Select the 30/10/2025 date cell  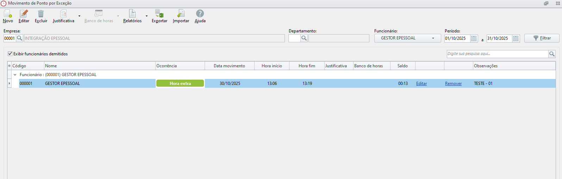230,84
